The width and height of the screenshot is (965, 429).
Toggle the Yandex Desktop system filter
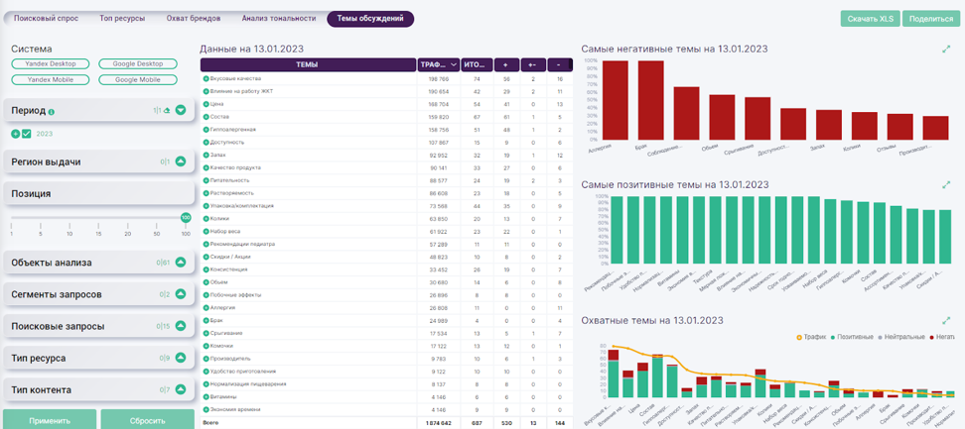click(51, 63)
